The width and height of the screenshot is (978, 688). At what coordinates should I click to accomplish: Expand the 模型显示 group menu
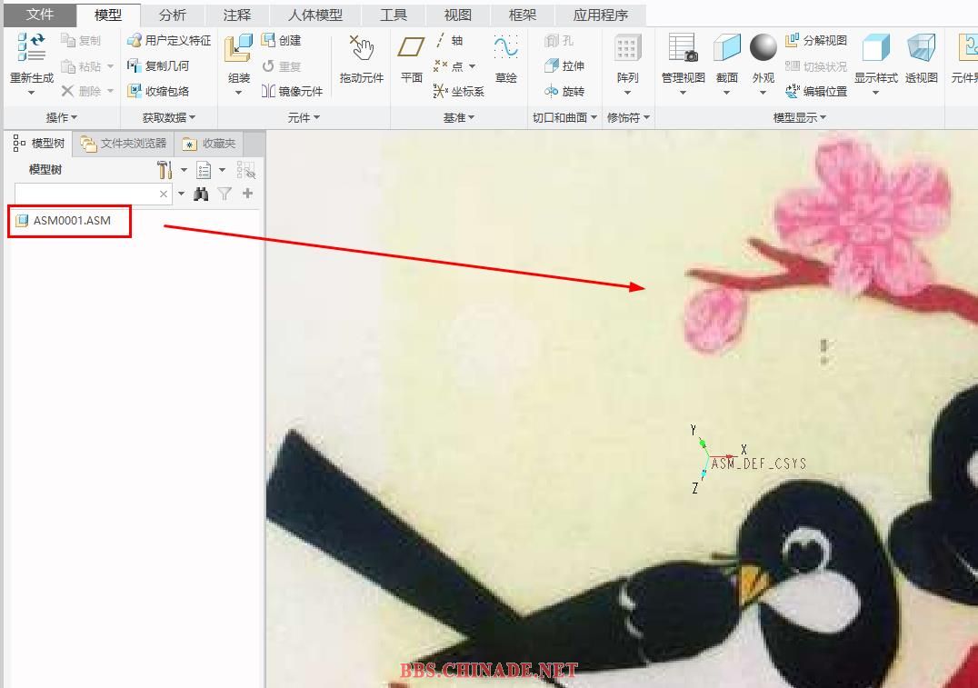(x=800, y=117)
